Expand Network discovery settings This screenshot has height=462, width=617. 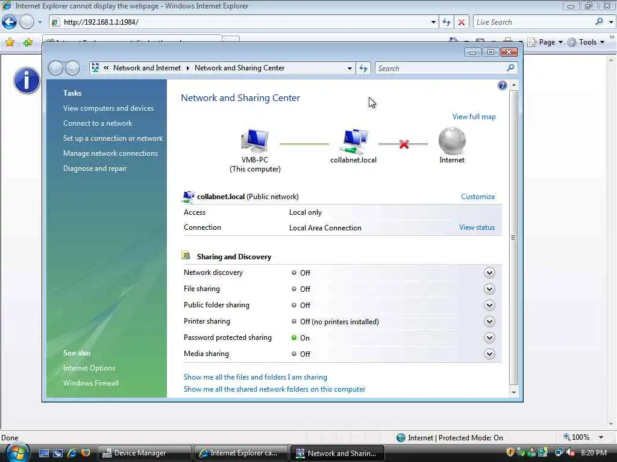tap(489, 273)
